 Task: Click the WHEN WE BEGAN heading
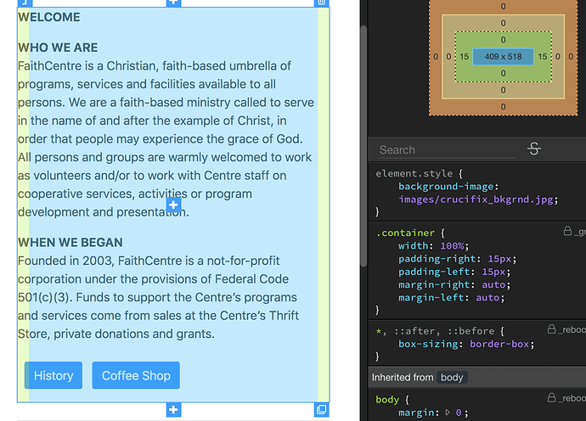pos(70,243)
